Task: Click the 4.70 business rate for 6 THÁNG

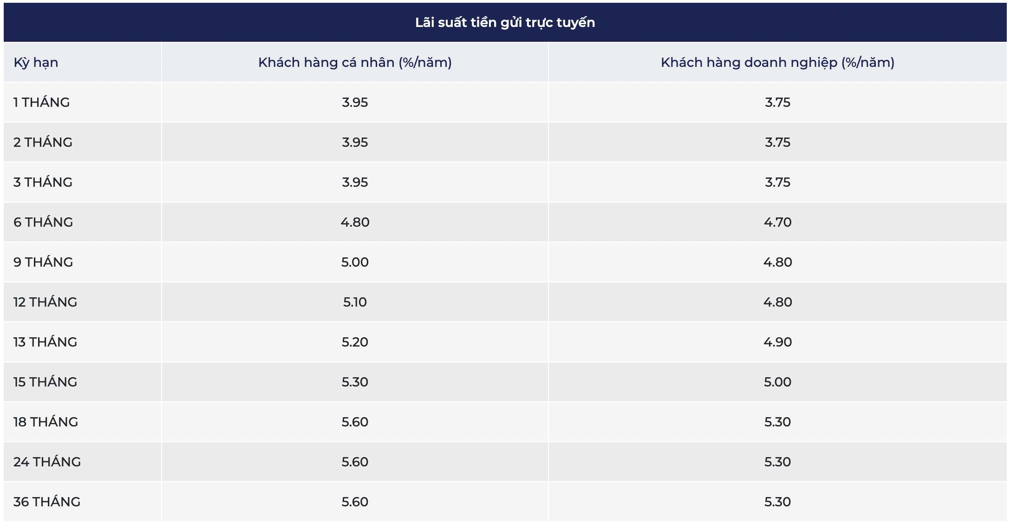Action: (777, 222)
